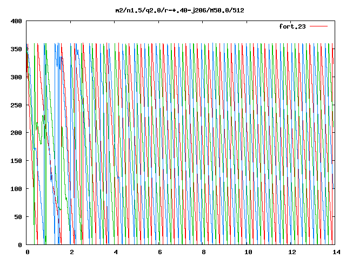Click y-axis label 100

point(16,189)
